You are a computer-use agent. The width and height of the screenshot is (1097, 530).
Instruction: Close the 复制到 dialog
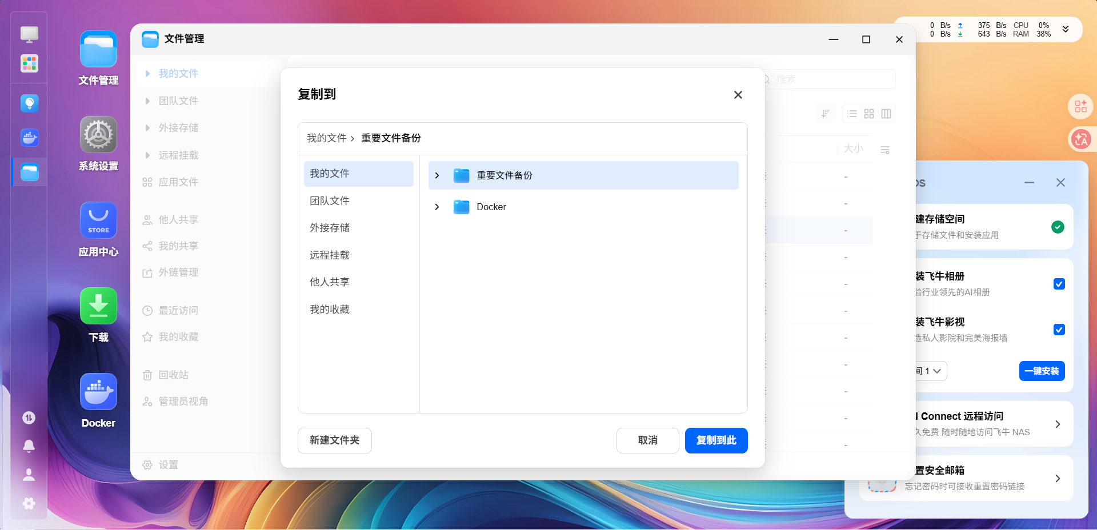(738, 95)
